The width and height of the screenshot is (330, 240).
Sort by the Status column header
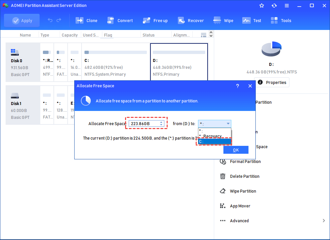[x=148, y=35]
